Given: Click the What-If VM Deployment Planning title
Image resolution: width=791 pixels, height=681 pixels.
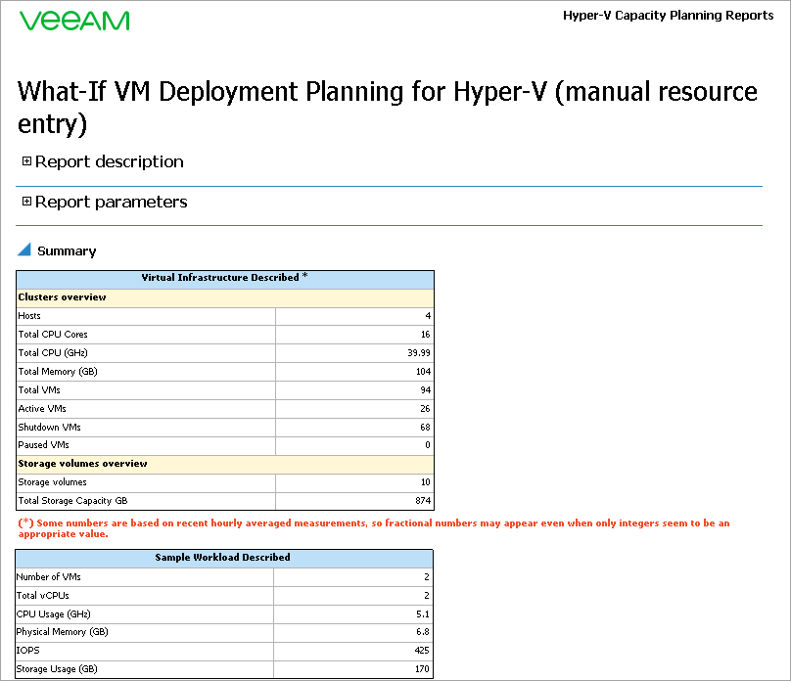Looking at the screenshot, I should pyautogui.click(x=388, y=108).
